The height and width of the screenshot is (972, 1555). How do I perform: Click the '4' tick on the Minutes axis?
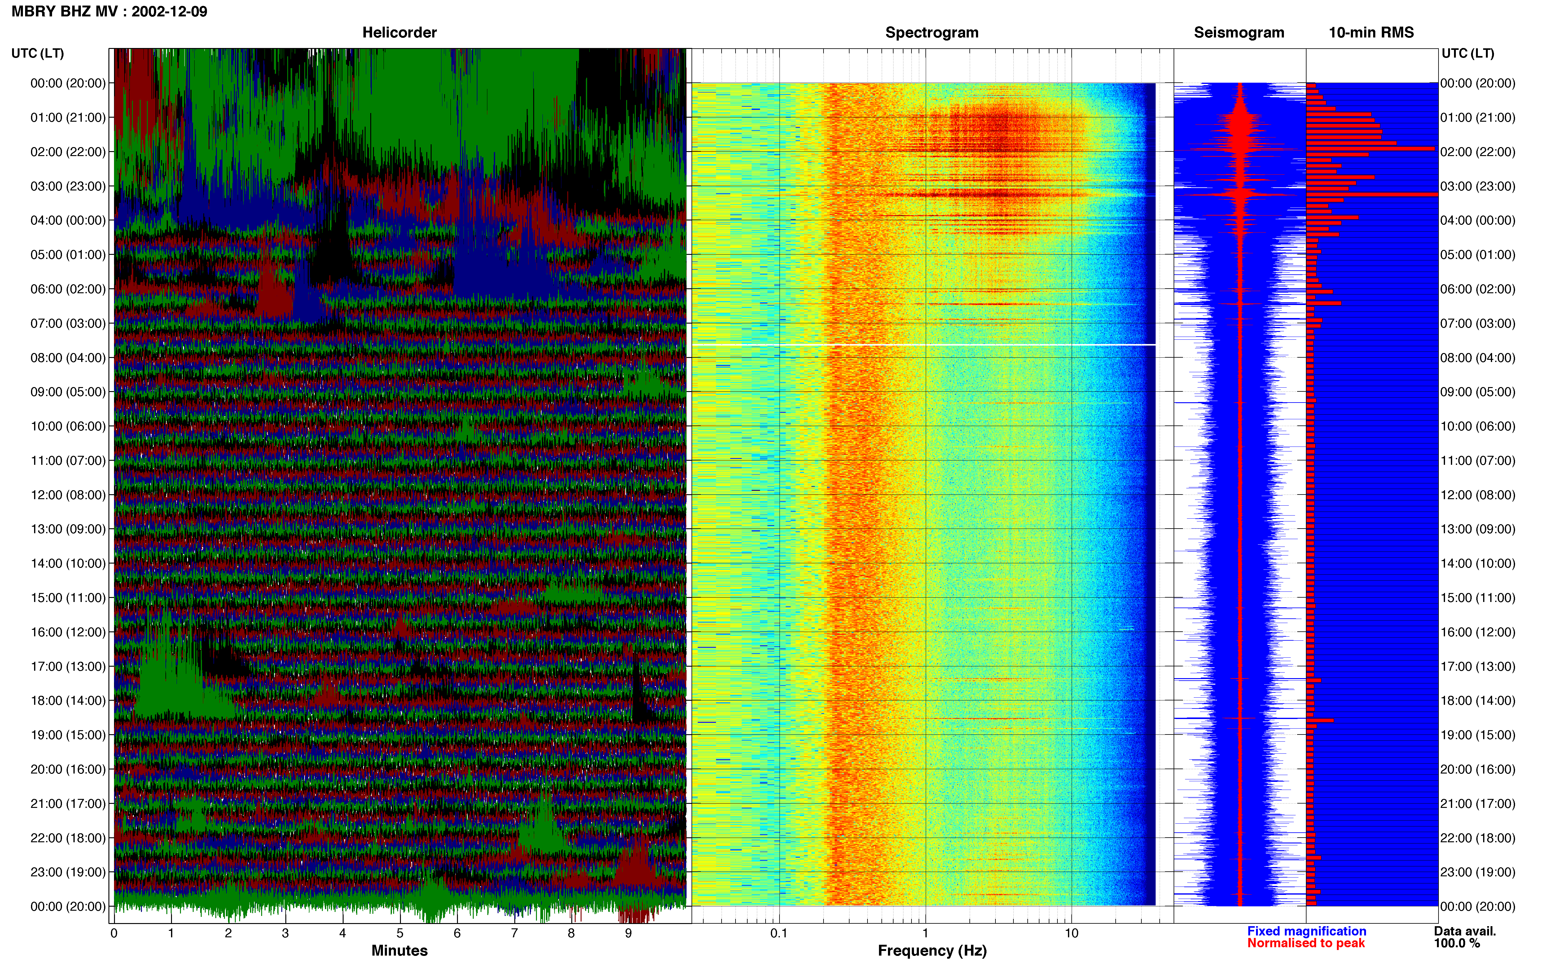coord(343,933)
